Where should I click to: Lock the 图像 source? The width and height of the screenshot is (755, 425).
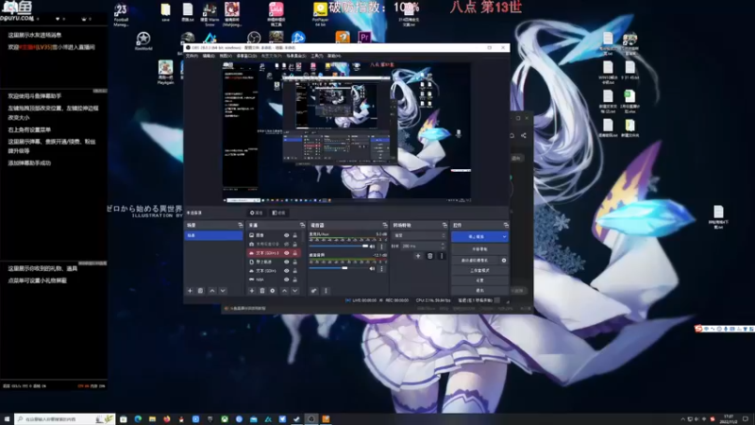pos(295,235)
